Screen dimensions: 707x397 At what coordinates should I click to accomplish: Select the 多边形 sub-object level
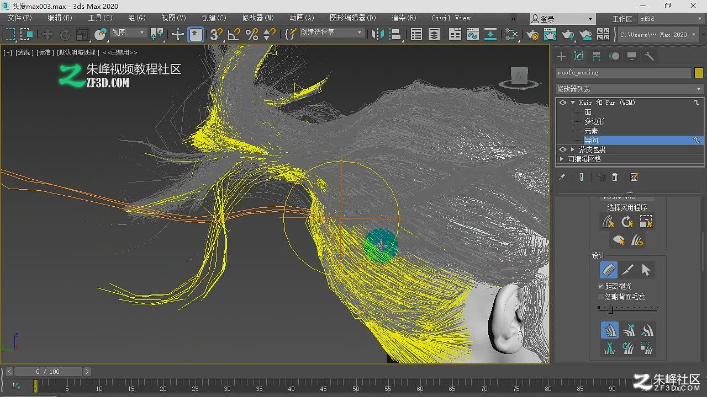tap(594, 121)
